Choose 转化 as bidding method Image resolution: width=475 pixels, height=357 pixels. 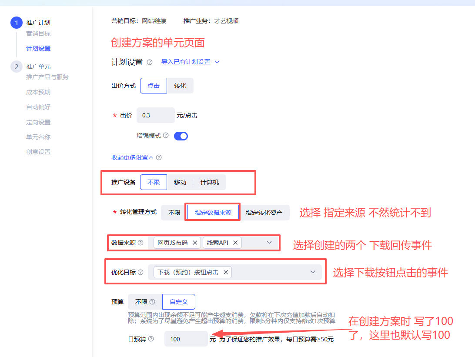point(180,86)
